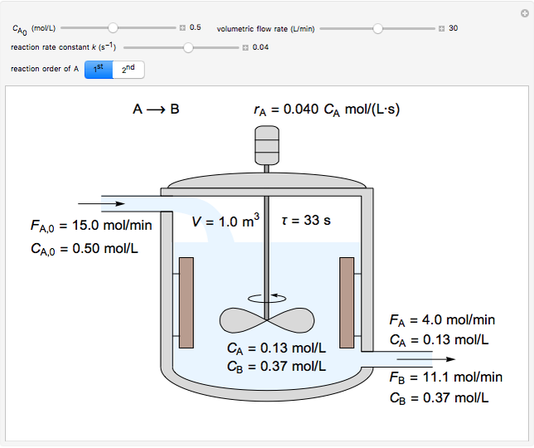534x448 pixels.
Task: Click the stirrer motor atop the reactor
Action: click(266, 145)
